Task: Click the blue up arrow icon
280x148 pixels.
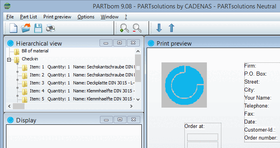Action: (172, 28)
